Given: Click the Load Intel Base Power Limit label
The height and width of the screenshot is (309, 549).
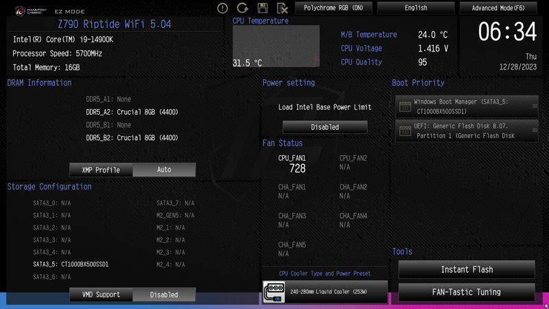Looking at the screenshot, I should [325, 107].
